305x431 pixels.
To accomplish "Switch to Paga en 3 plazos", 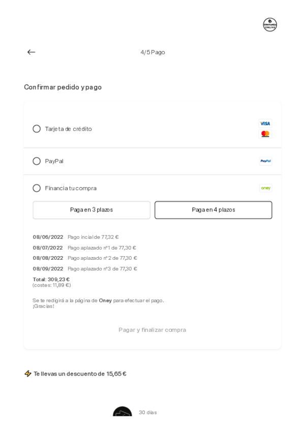I will 91,210.
